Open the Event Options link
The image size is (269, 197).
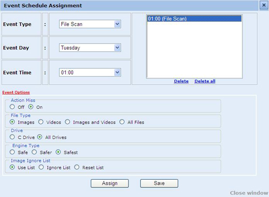(x=16, y=92)
